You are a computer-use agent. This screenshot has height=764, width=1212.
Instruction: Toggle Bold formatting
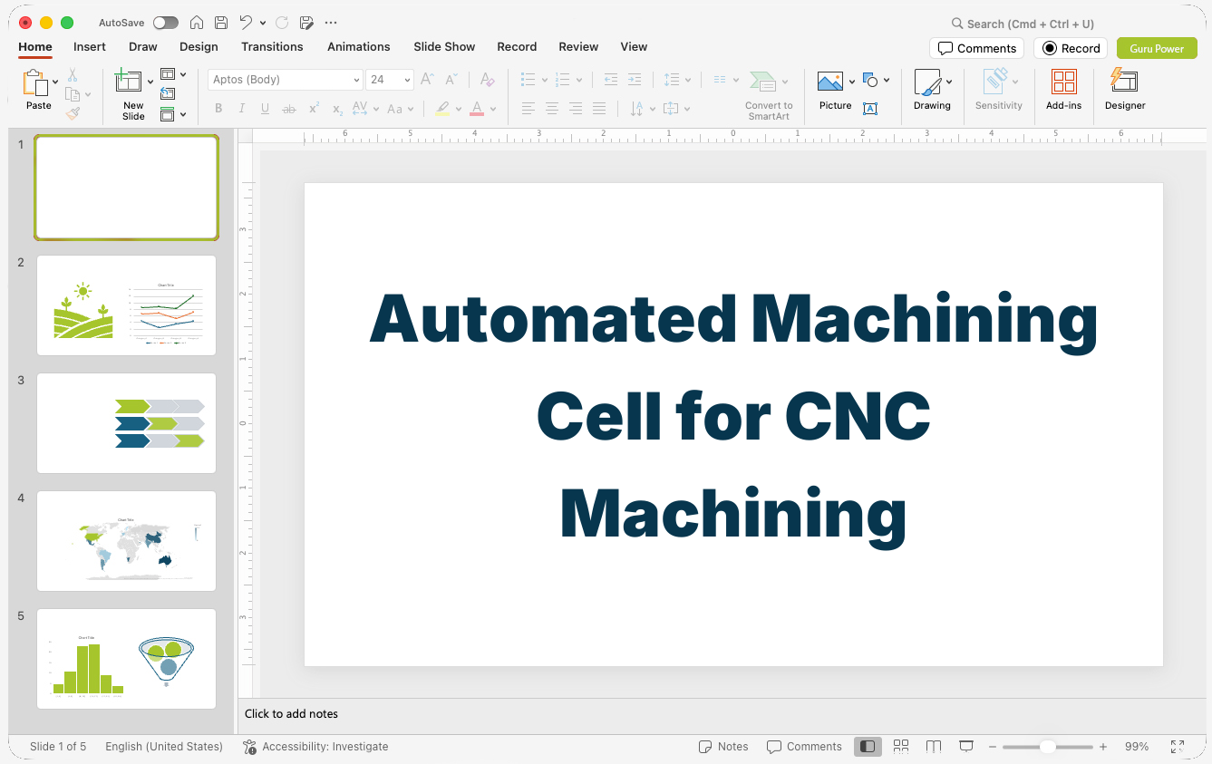(218, 109)
